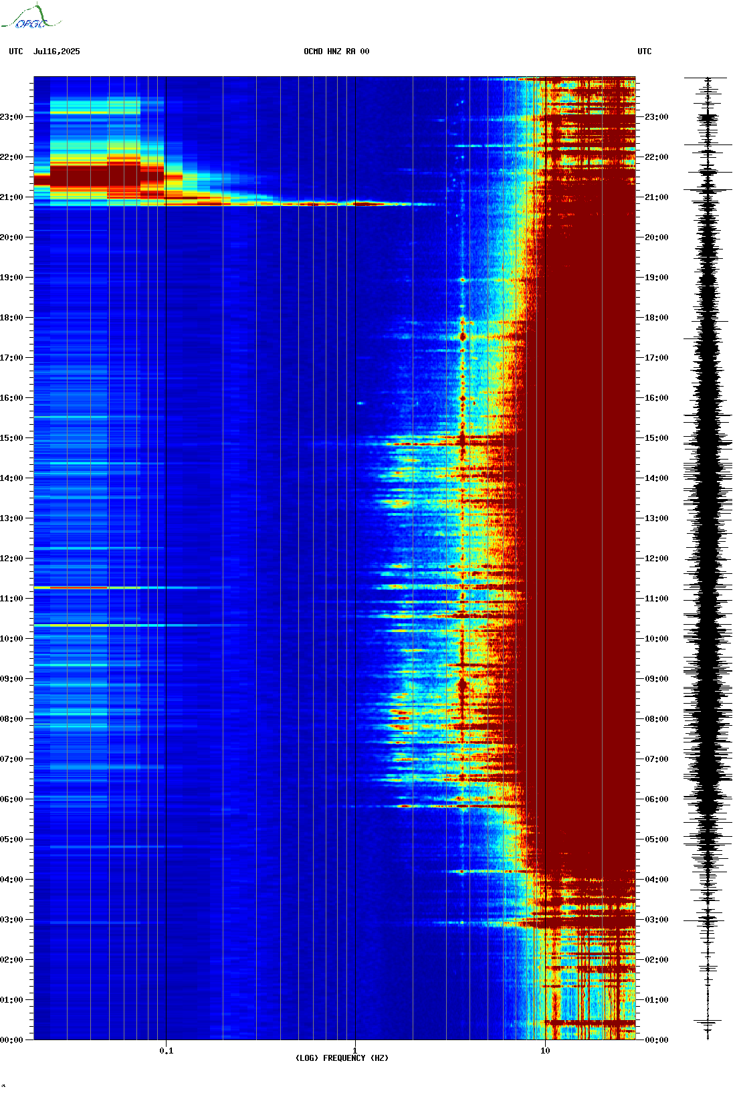Click the right-axis "12:00" time label
The image size is (737, 1093).
point(656,559)
